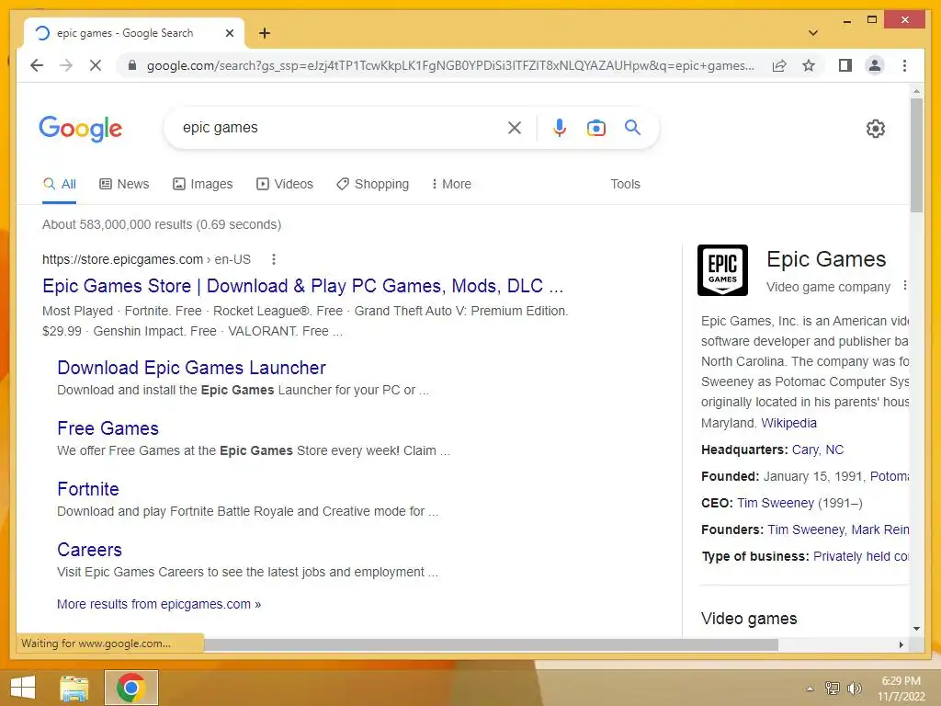Click the forward navigation arrow

pos(66,65)
